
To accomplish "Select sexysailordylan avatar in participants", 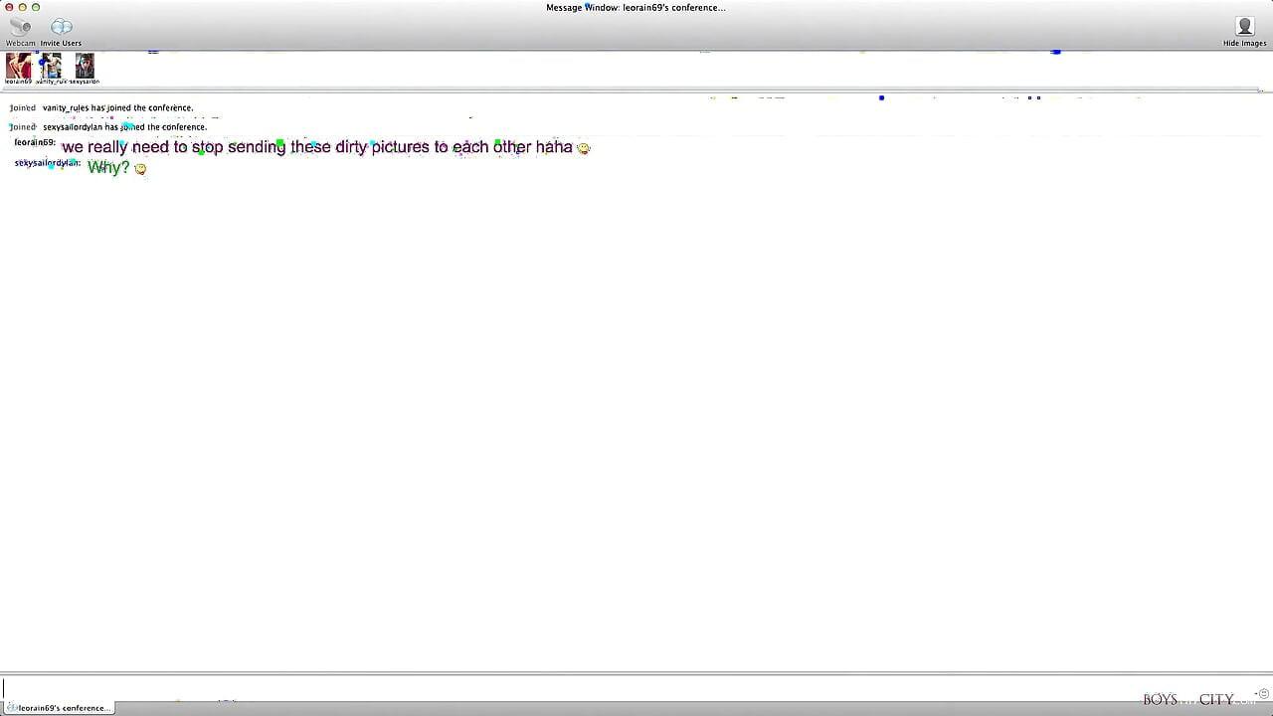I will click(85, 66).
